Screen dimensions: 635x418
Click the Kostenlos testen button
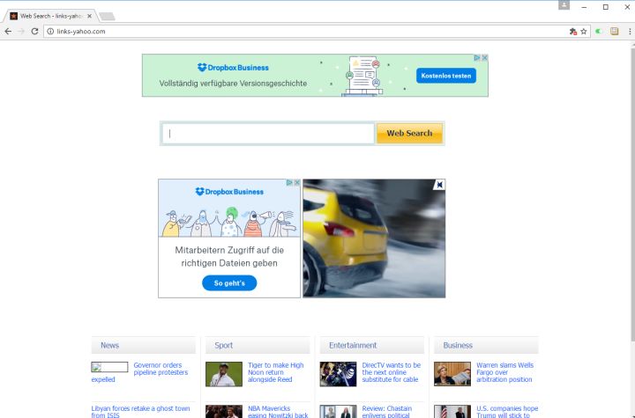click(x=446, y=76)
